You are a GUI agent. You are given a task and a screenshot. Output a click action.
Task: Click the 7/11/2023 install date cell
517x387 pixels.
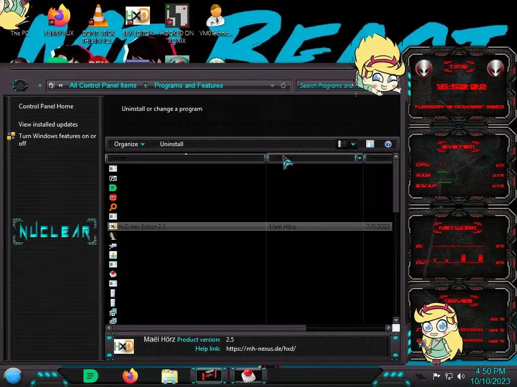378,226
